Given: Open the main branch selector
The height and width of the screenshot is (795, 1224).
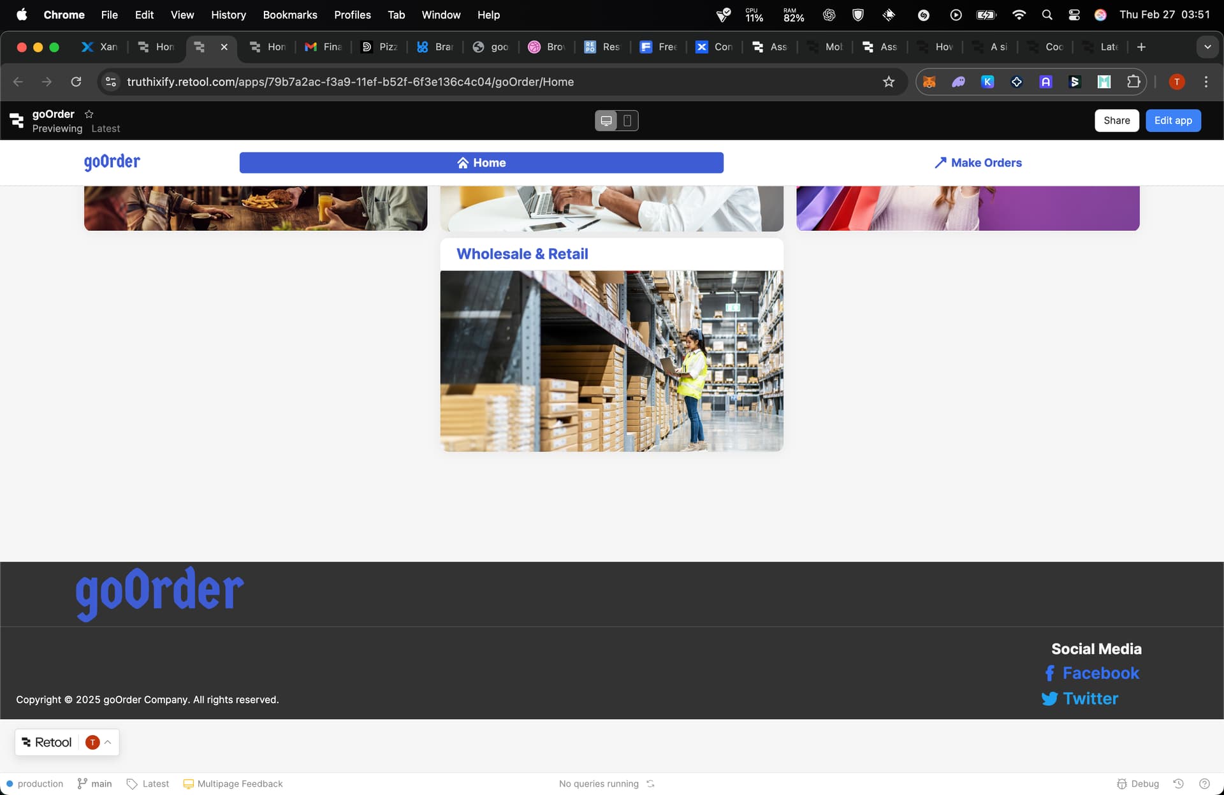Looking at the screenshot, I should point(94,784).
